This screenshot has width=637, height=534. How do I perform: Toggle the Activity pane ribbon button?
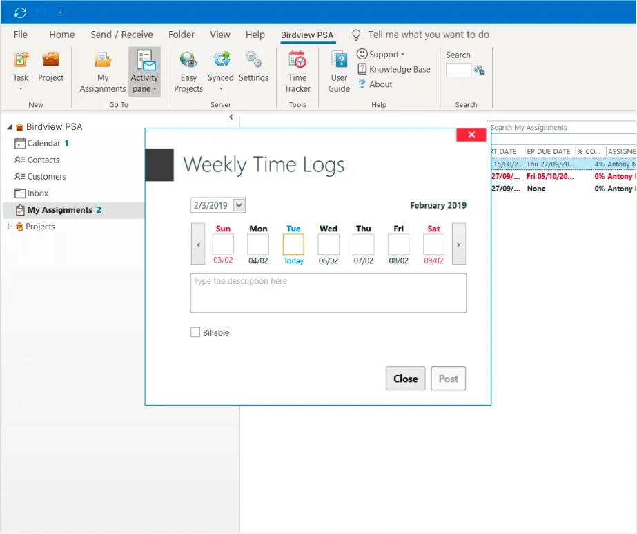144,72
